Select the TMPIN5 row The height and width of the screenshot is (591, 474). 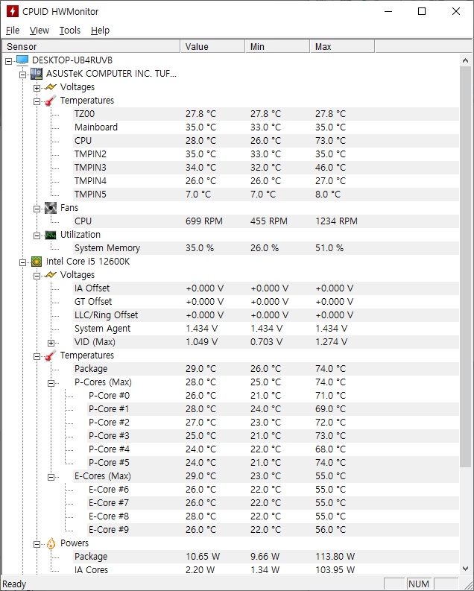(265, 195)
